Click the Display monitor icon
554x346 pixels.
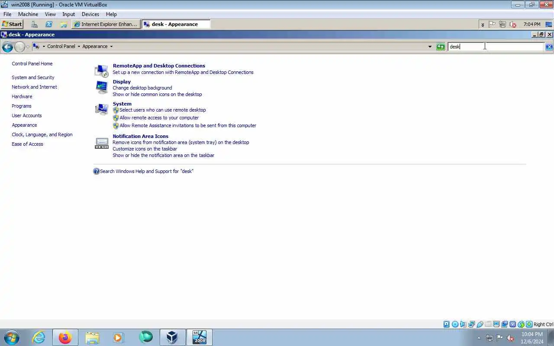pos(102,87)
